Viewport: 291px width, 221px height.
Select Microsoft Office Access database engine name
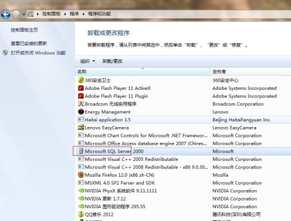[x=146, y=143]
